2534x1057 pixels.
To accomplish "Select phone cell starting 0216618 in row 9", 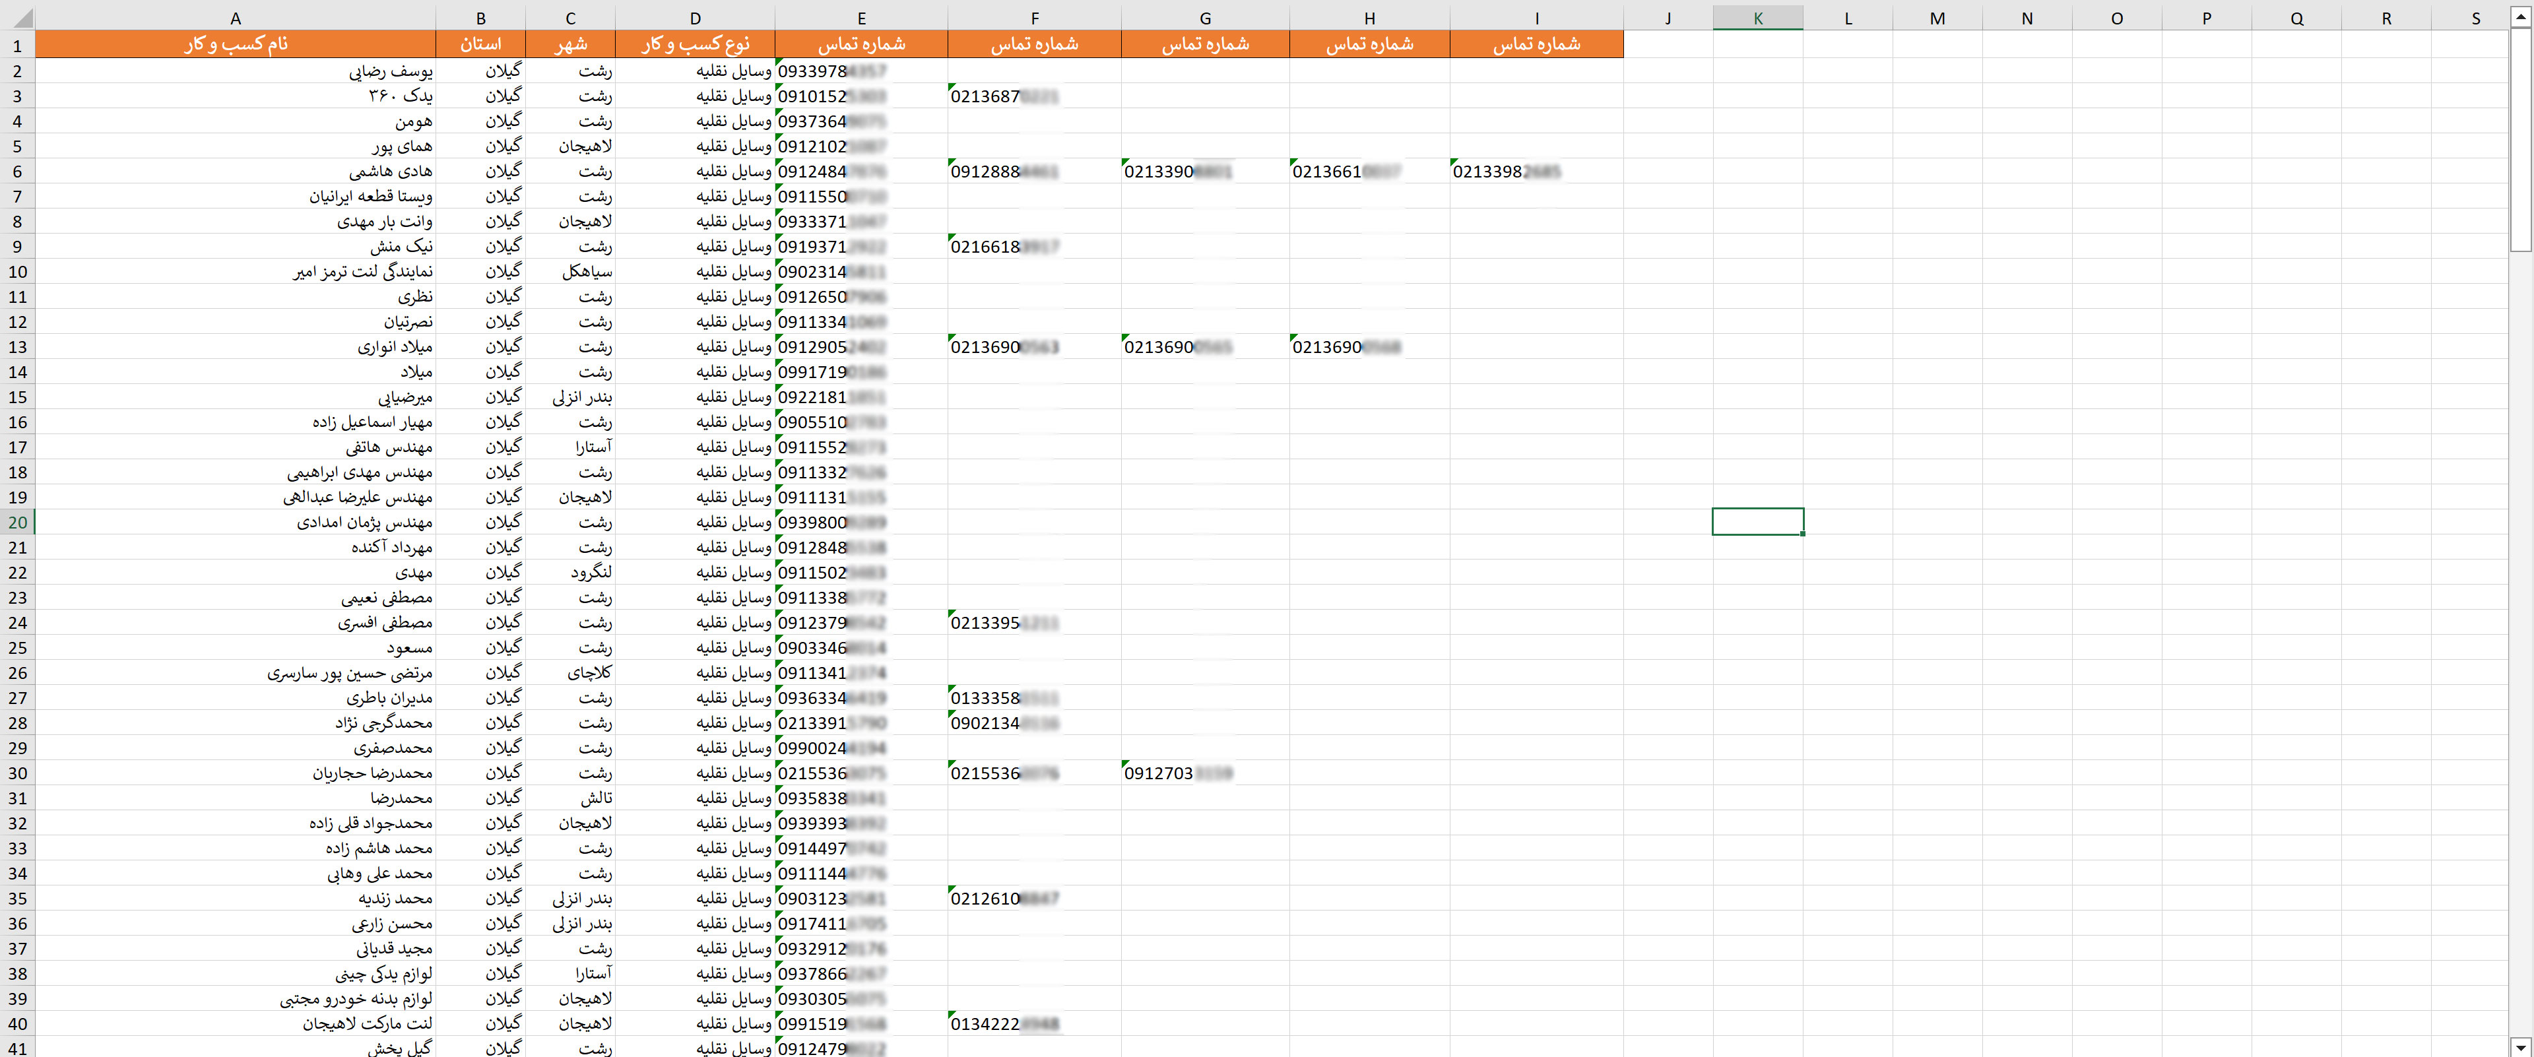I will tap(1034, 246).
